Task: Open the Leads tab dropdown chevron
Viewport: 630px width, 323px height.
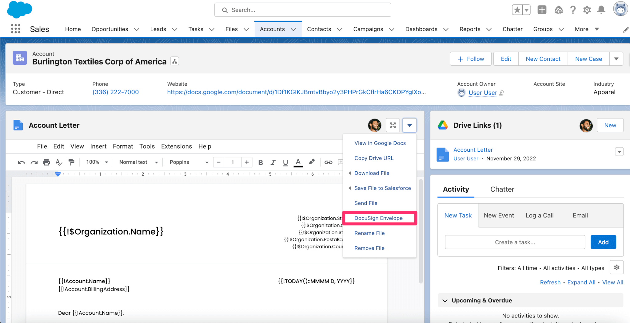Action: point(174,29)
